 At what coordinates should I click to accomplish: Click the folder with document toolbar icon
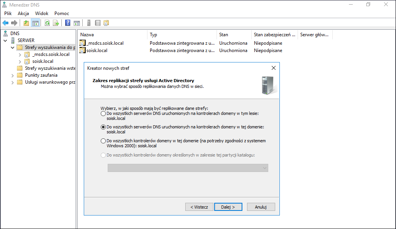tap(106, 23)
